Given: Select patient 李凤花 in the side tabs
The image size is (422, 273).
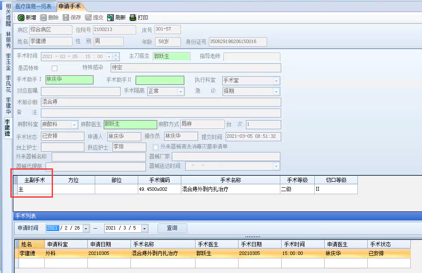Looking at the screenshot, I should (x=8, y=84).
